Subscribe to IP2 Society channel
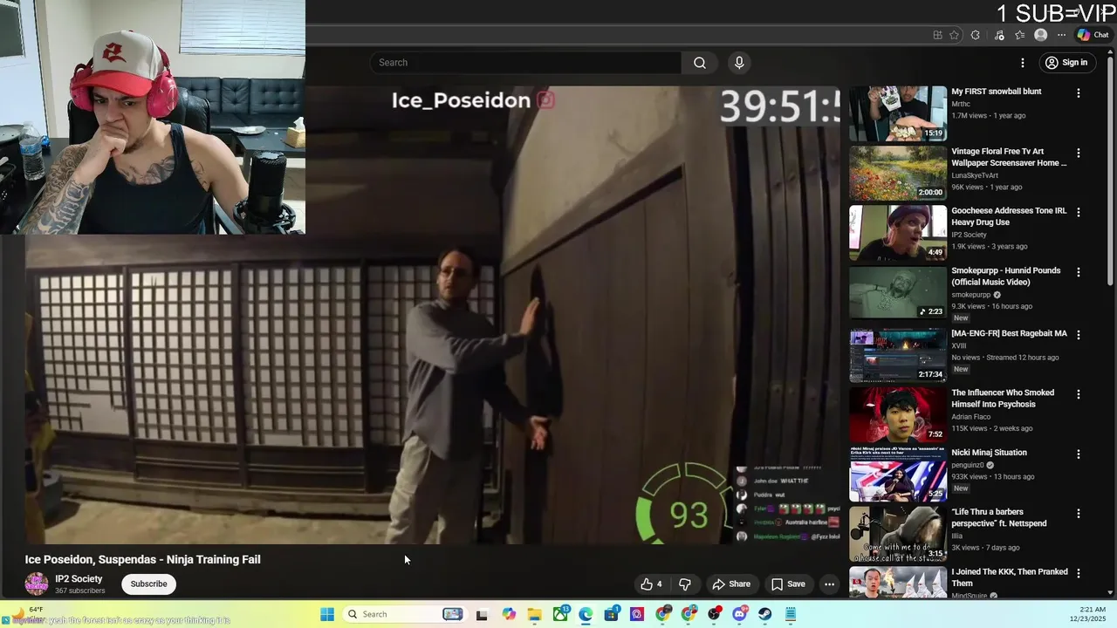Screen dimensions: 1117x628 coord(148,584)
